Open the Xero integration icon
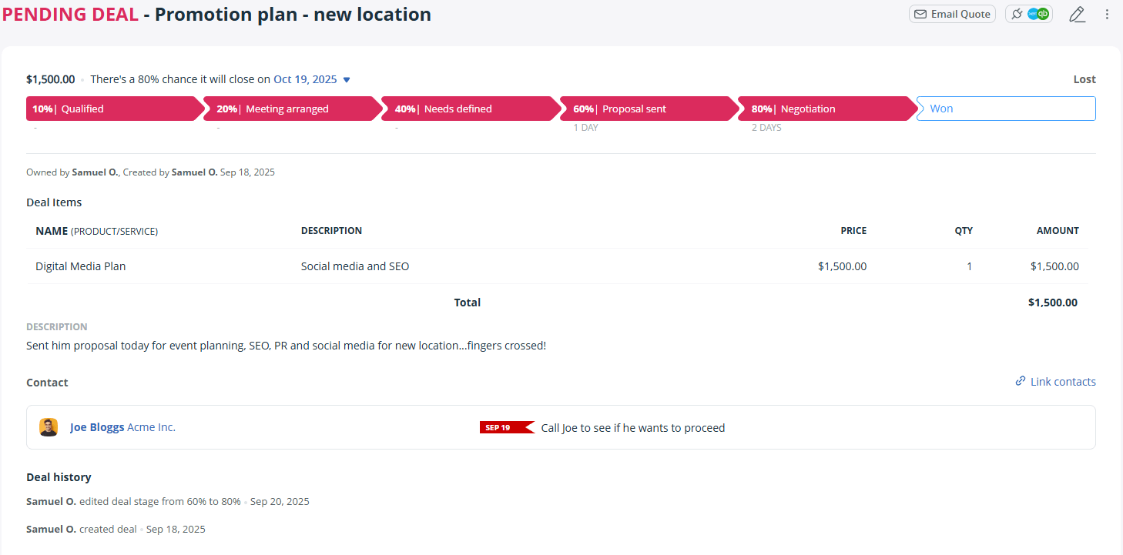The height and width of the screenshot is (555, 1123). [1033, 14]
